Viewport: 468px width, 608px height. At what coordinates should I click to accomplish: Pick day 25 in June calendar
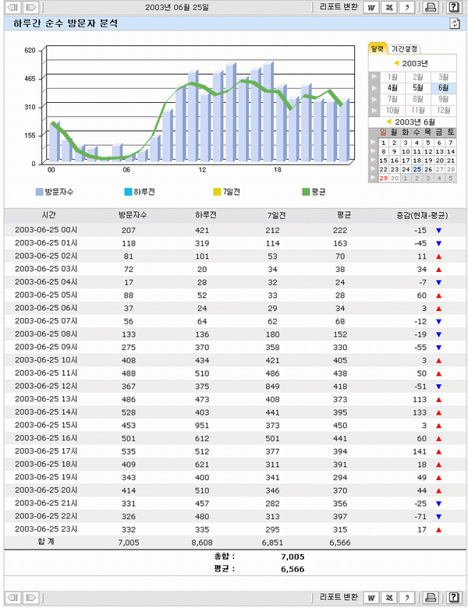tap(417, 169)
